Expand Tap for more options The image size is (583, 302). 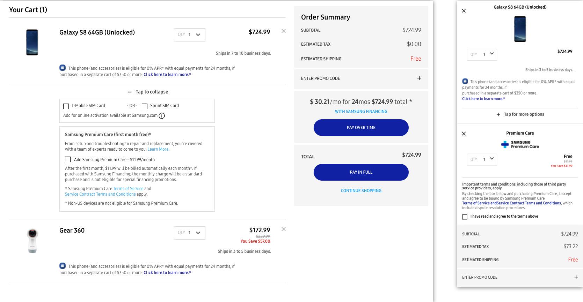(520, 114)
